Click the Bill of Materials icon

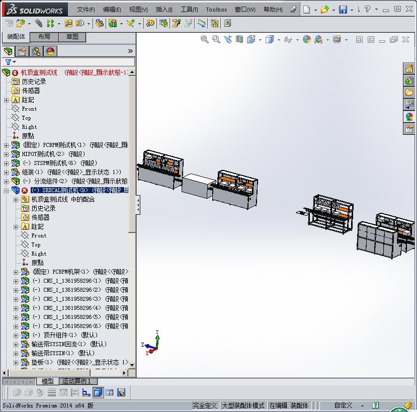pos(163,24)
